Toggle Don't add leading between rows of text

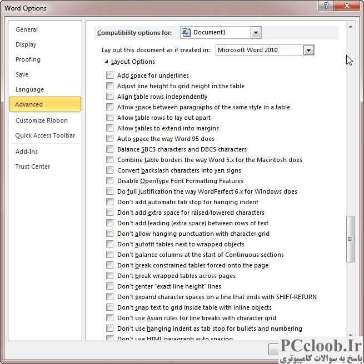109,223
